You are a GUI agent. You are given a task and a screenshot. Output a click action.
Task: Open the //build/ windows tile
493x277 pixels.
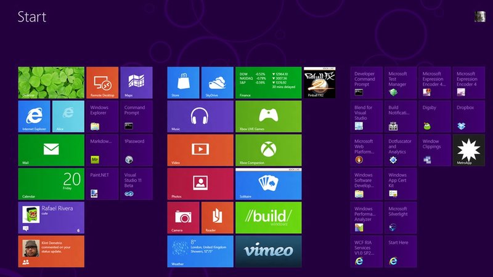coord(268,218)
